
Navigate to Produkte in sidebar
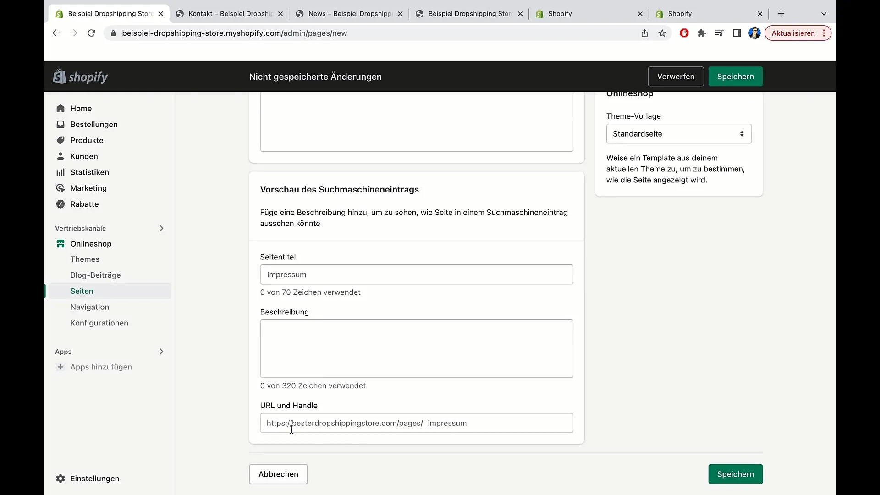pyautogui.click(x=87, y=140)
